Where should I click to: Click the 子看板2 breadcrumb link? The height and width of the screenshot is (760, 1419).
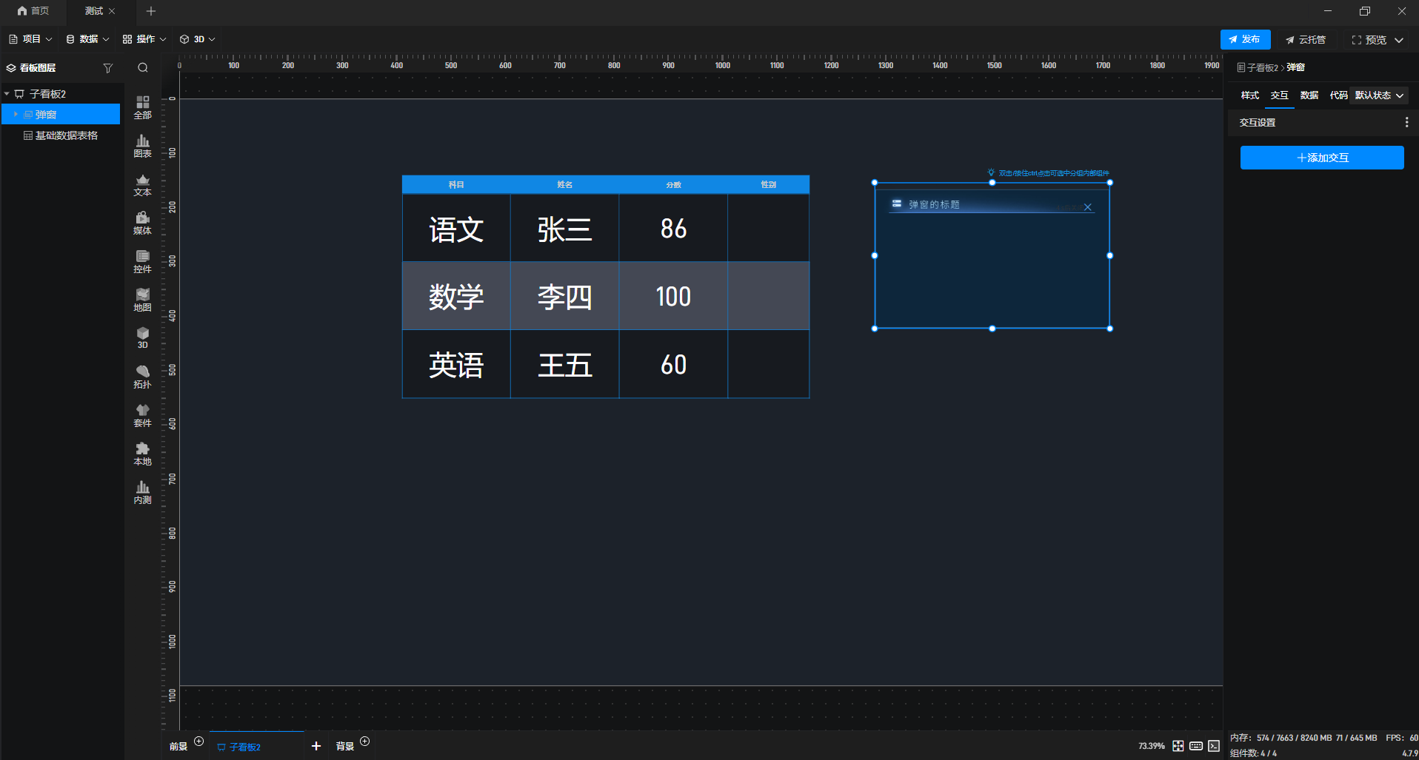click(x=1262, y=67)
